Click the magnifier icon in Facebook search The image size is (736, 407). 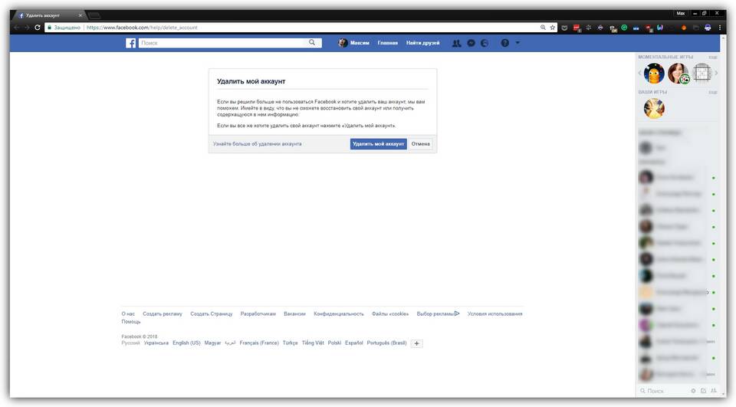tap(312, 43)
